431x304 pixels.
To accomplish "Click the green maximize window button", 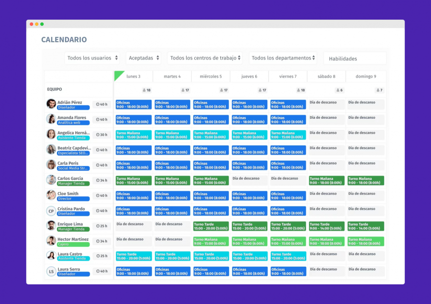I will click(x=42, y=24).
